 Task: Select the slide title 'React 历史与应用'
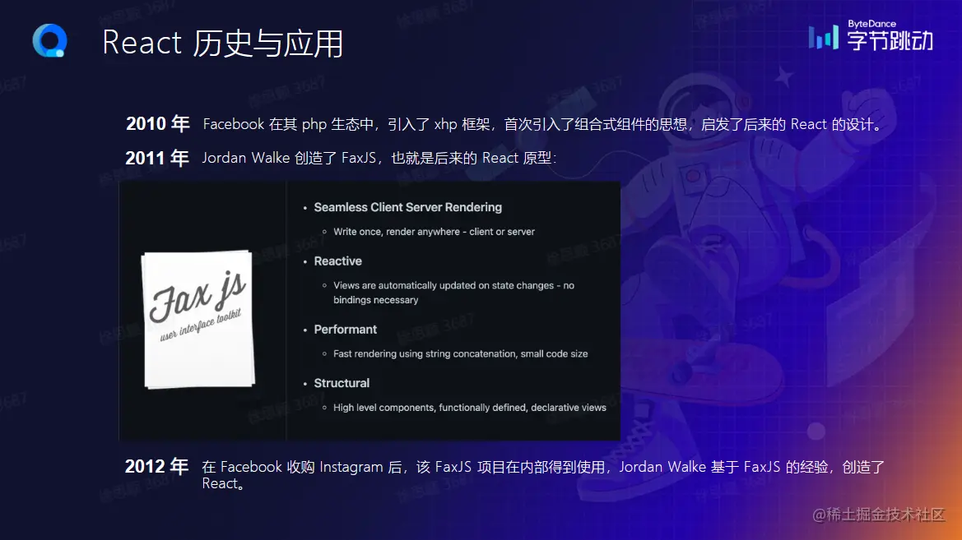pos(222,42)
